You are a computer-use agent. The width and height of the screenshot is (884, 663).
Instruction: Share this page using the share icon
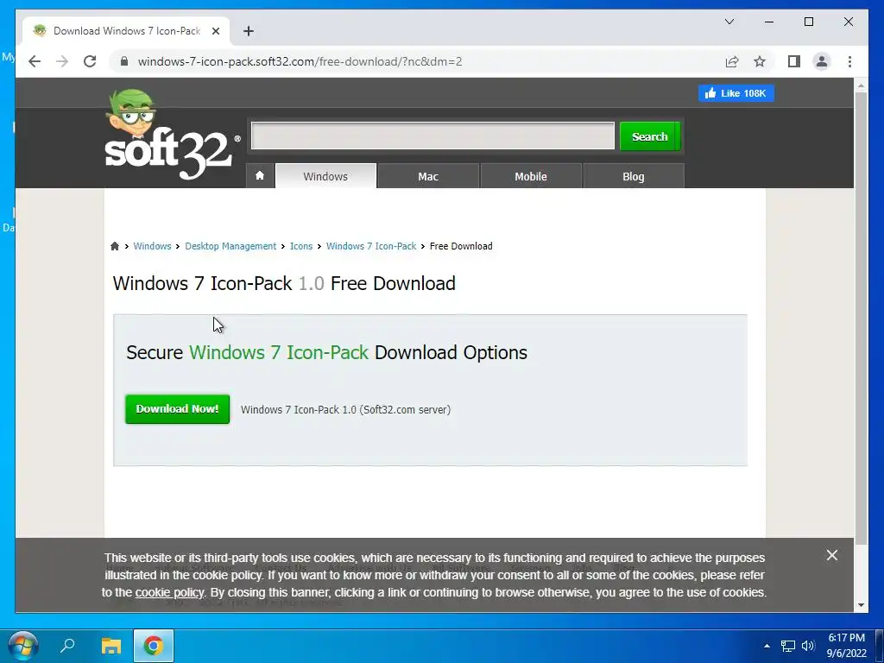pyautogui.click(x=732, y=61)
